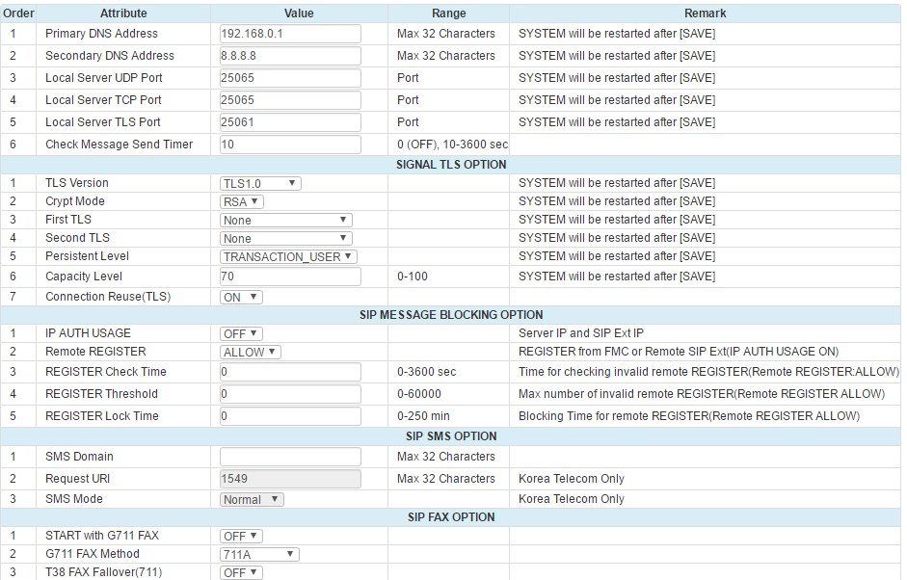
Task: Open the First TLS dropdown
Action: click(x=286, y=220)
